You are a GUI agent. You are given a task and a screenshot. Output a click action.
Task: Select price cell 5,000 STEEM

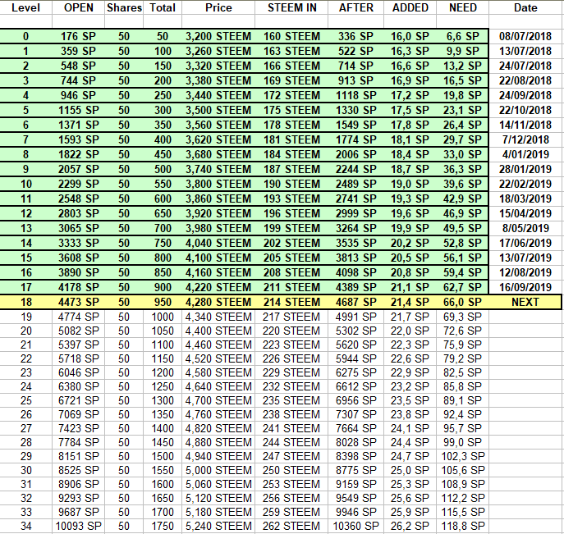(218, 470)
